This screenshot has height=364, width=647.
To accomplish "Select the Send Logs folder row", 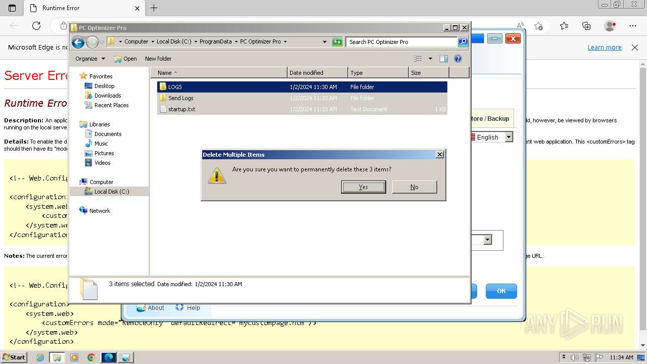I will pos(302,98).
